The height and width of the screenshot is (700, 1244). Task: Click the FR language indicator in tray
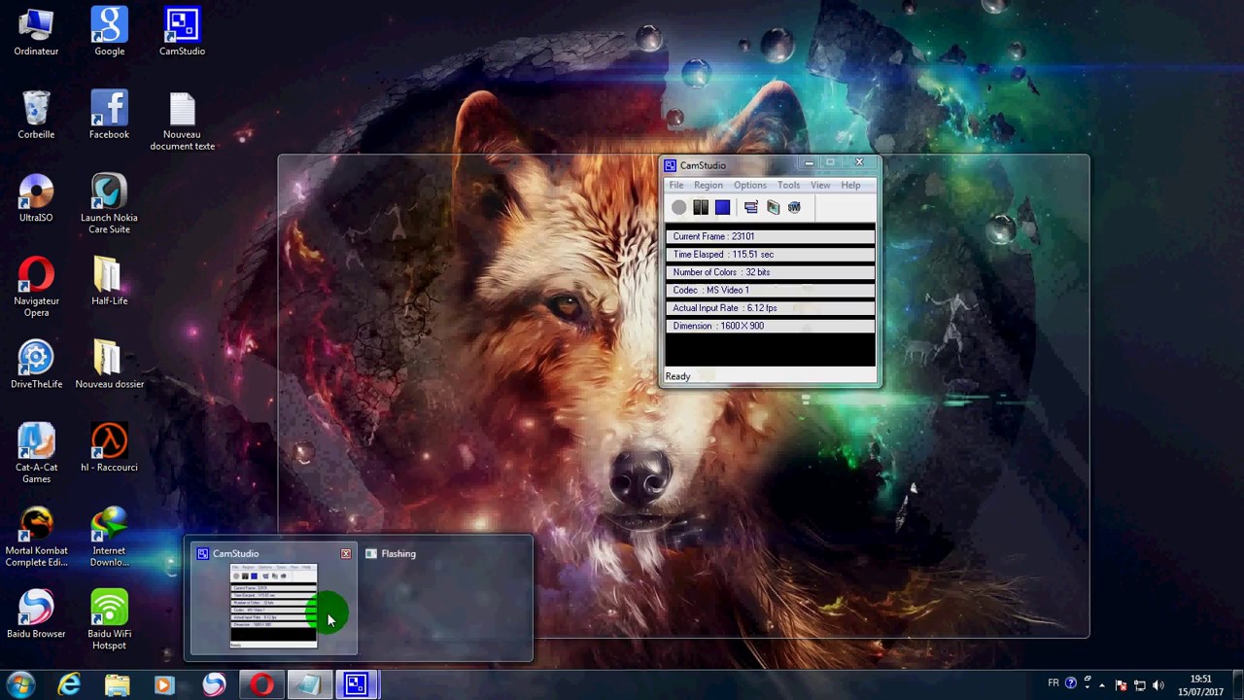1054,683
